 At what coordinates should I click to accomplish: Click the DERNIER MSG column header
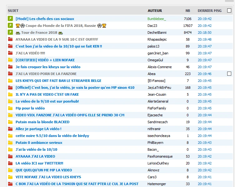[209, 11]
